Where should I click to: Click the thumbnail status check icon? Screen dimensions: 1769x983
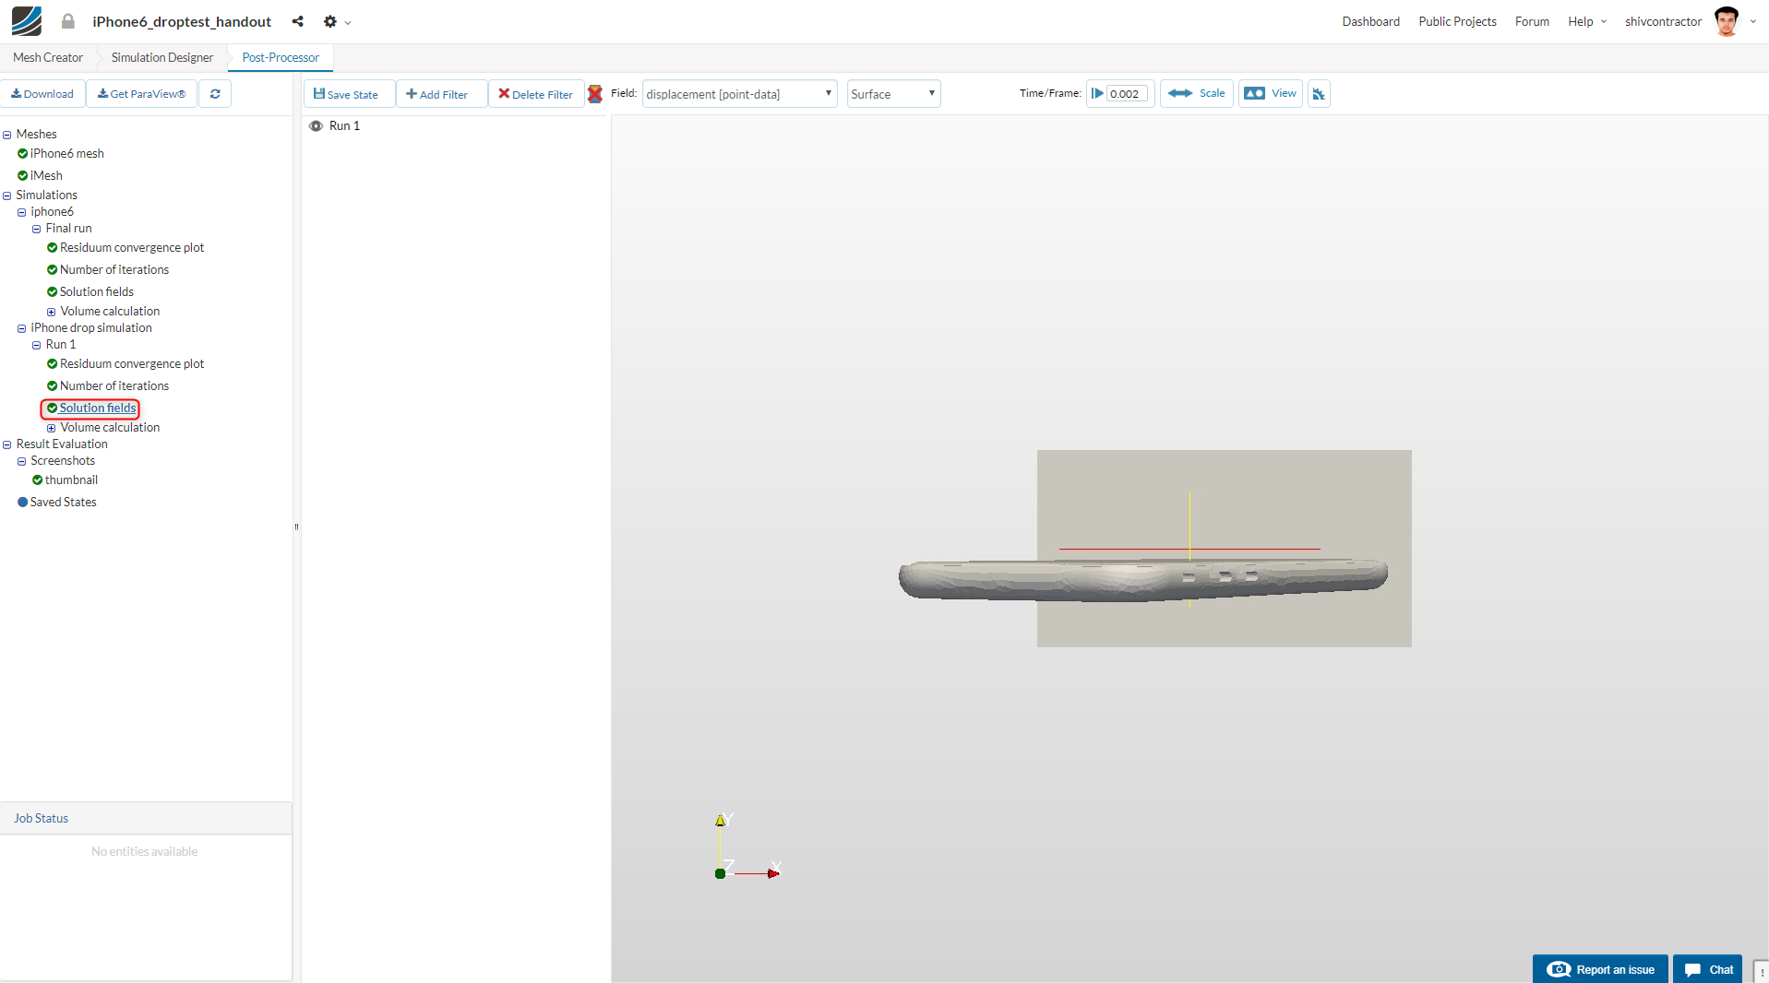point(37,480)
